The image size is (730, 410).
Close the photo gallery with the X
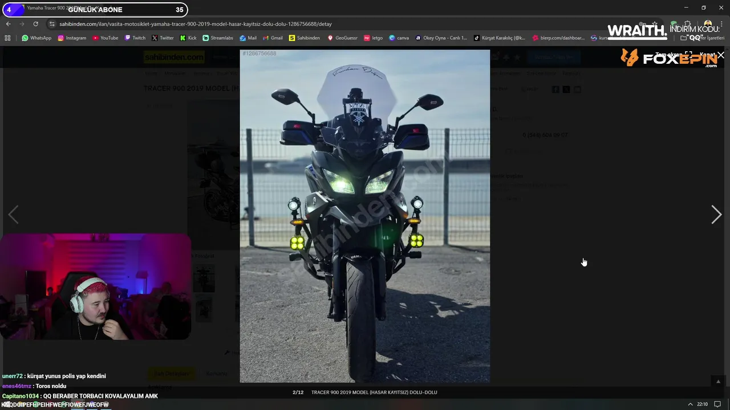pyautogui.click(x=721, y=55)
